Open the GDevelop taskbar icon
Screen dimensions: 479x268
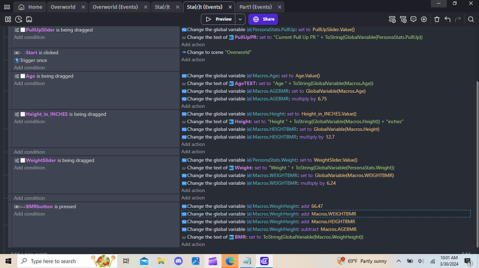[264, 261]
